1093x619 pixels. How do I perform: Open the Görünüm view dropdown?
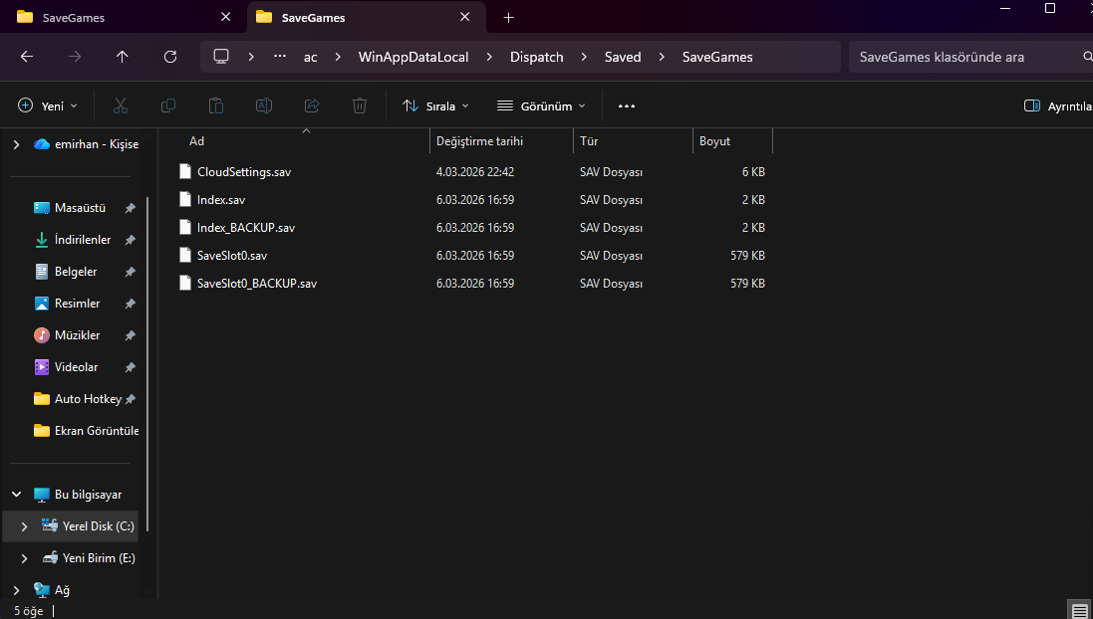pos(541,105)
